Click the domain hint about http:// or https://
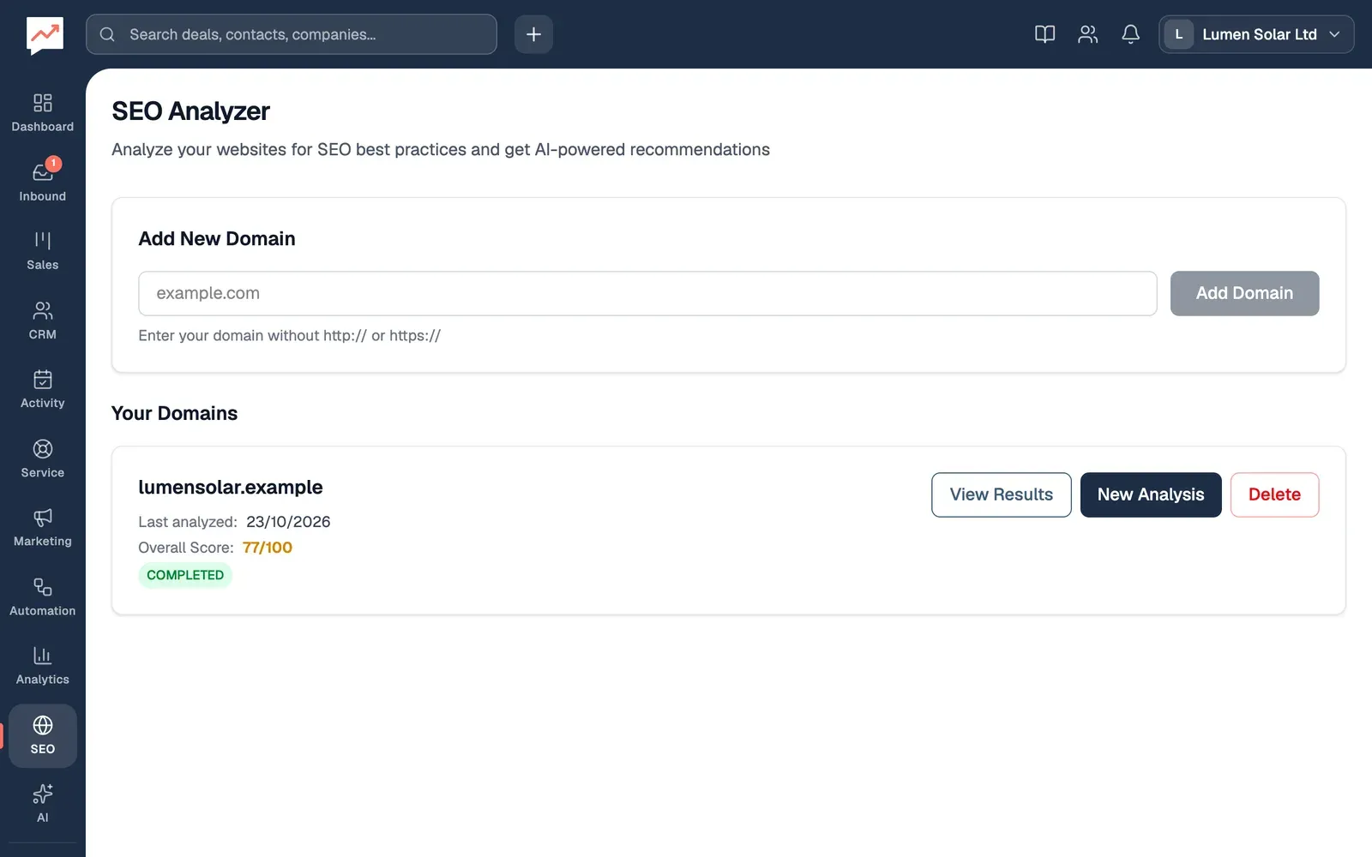This screenshot has height=857, width=1372. [289, 336]
